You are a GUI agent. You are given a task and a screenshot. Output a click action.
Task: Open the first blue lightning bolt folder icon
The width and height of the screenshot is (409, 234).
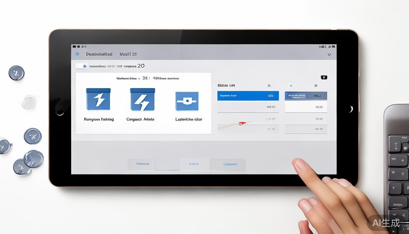[98, 100]
